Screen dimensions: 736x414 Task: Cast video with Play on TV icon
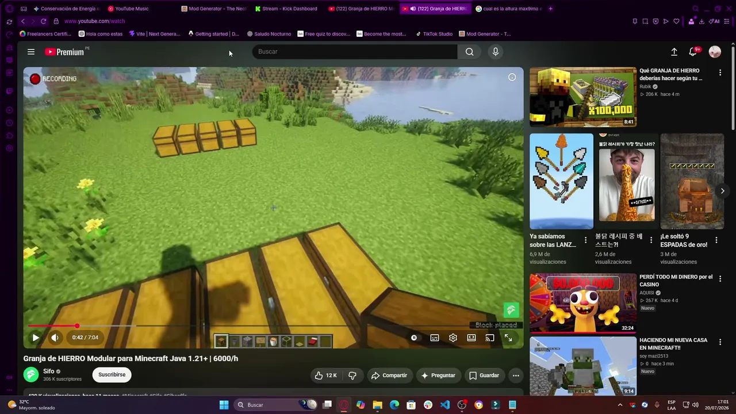[x=490, y=338]
